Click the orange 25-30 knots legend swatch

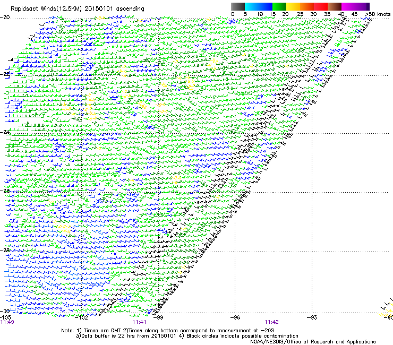(307, 6)
